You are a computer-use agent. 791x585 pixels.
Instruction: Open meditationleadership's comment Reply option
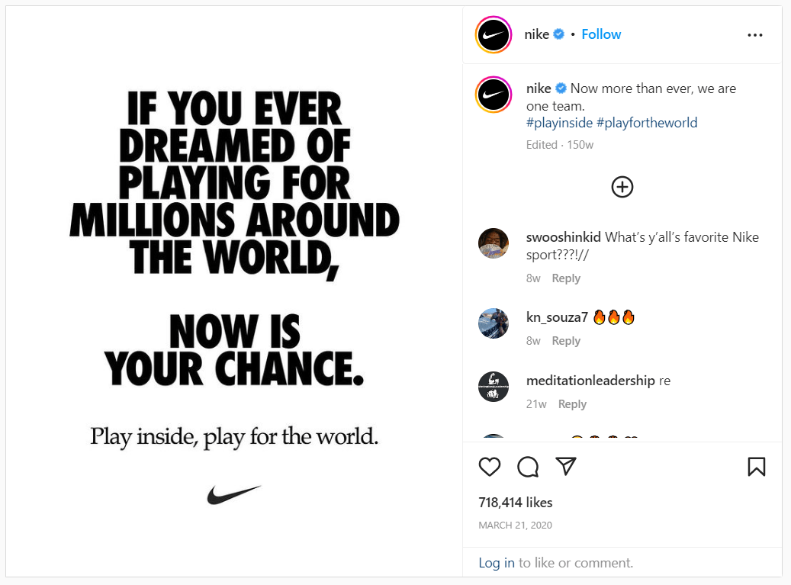click(x=572, y=403)
